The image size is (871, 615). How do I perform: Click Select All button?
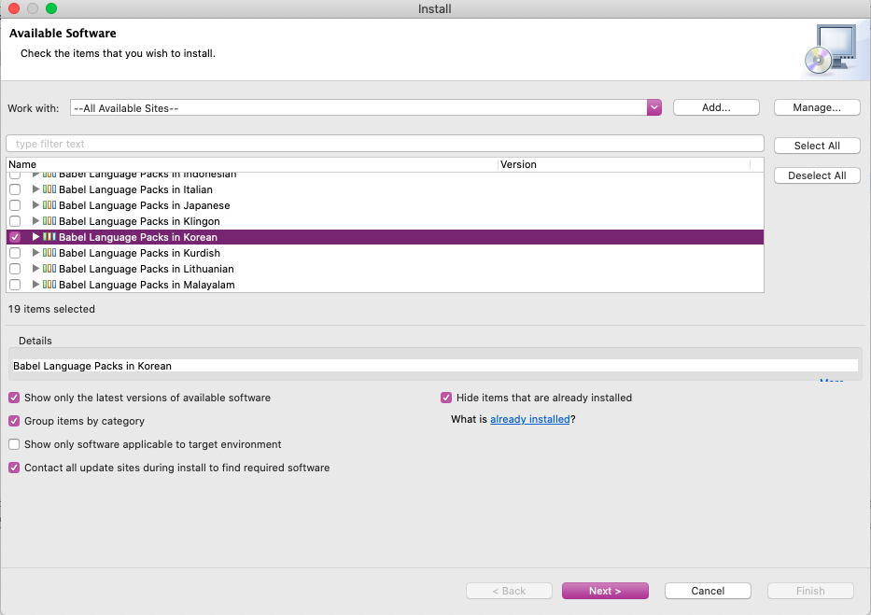(x=817, y=146)
